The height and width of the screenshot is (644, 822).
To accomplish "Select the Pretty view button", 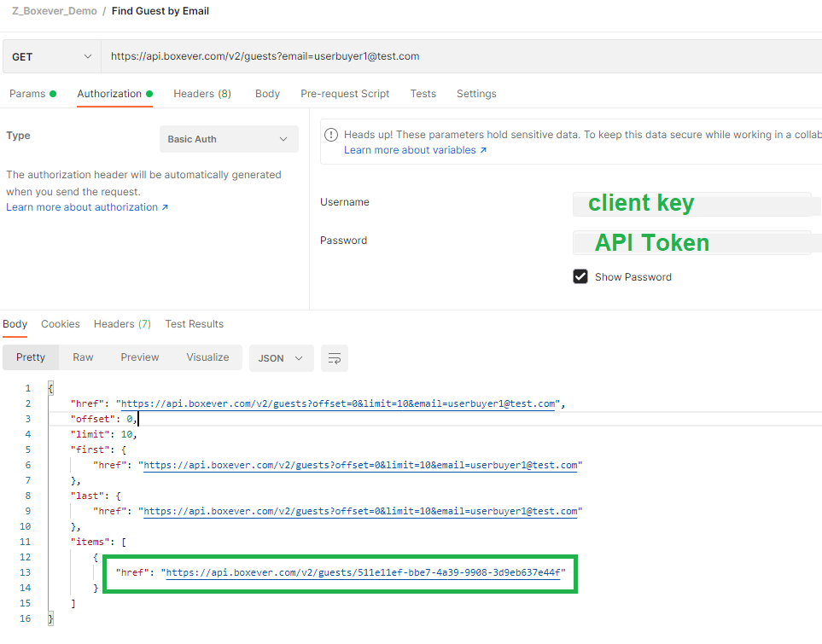I will (x=31, y=357).
